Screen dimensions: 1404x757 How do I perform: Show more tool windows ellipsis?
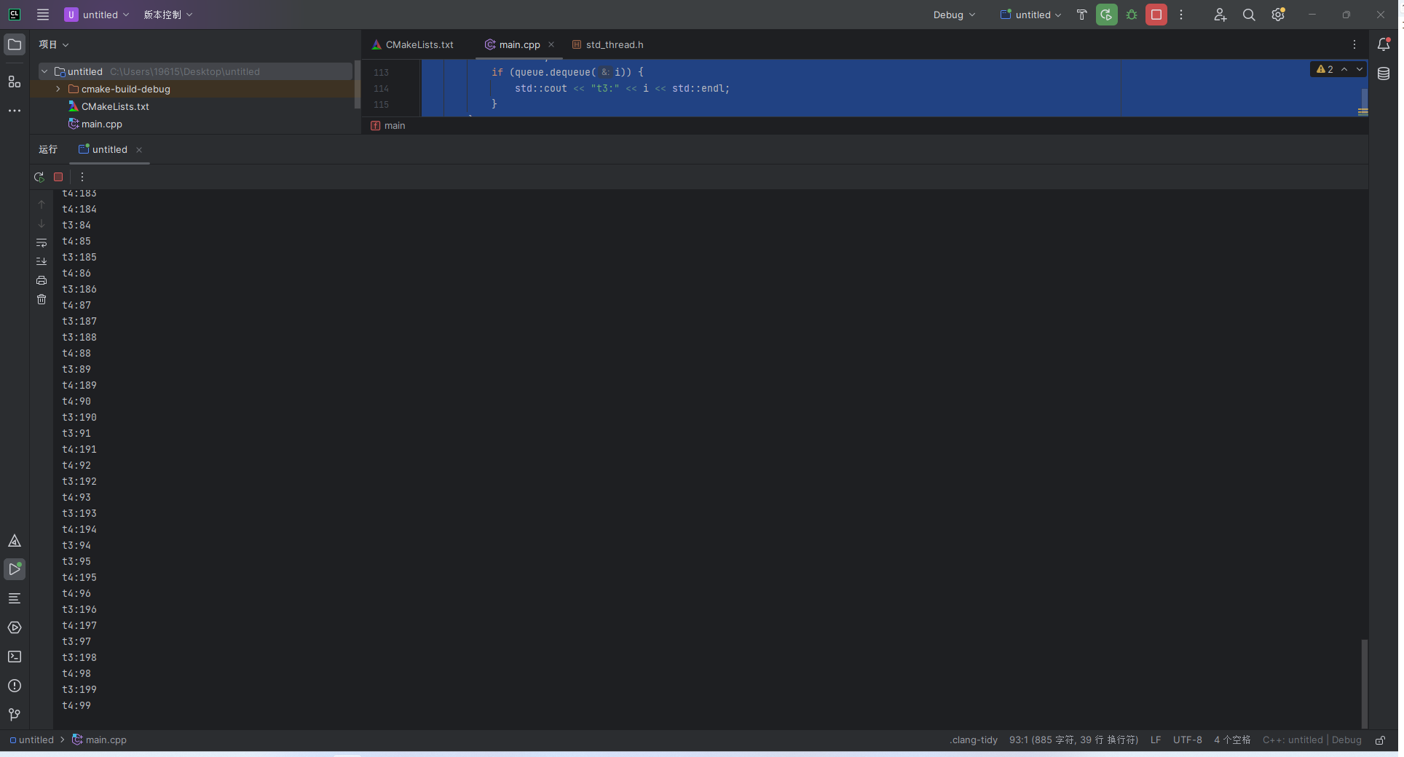[x=15, y=111]
